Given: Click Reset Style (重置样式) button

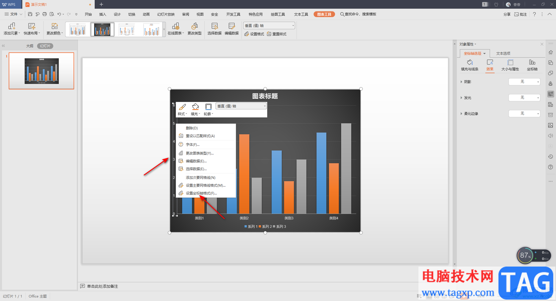Looking at the screenshot, I should pos(277,34).
